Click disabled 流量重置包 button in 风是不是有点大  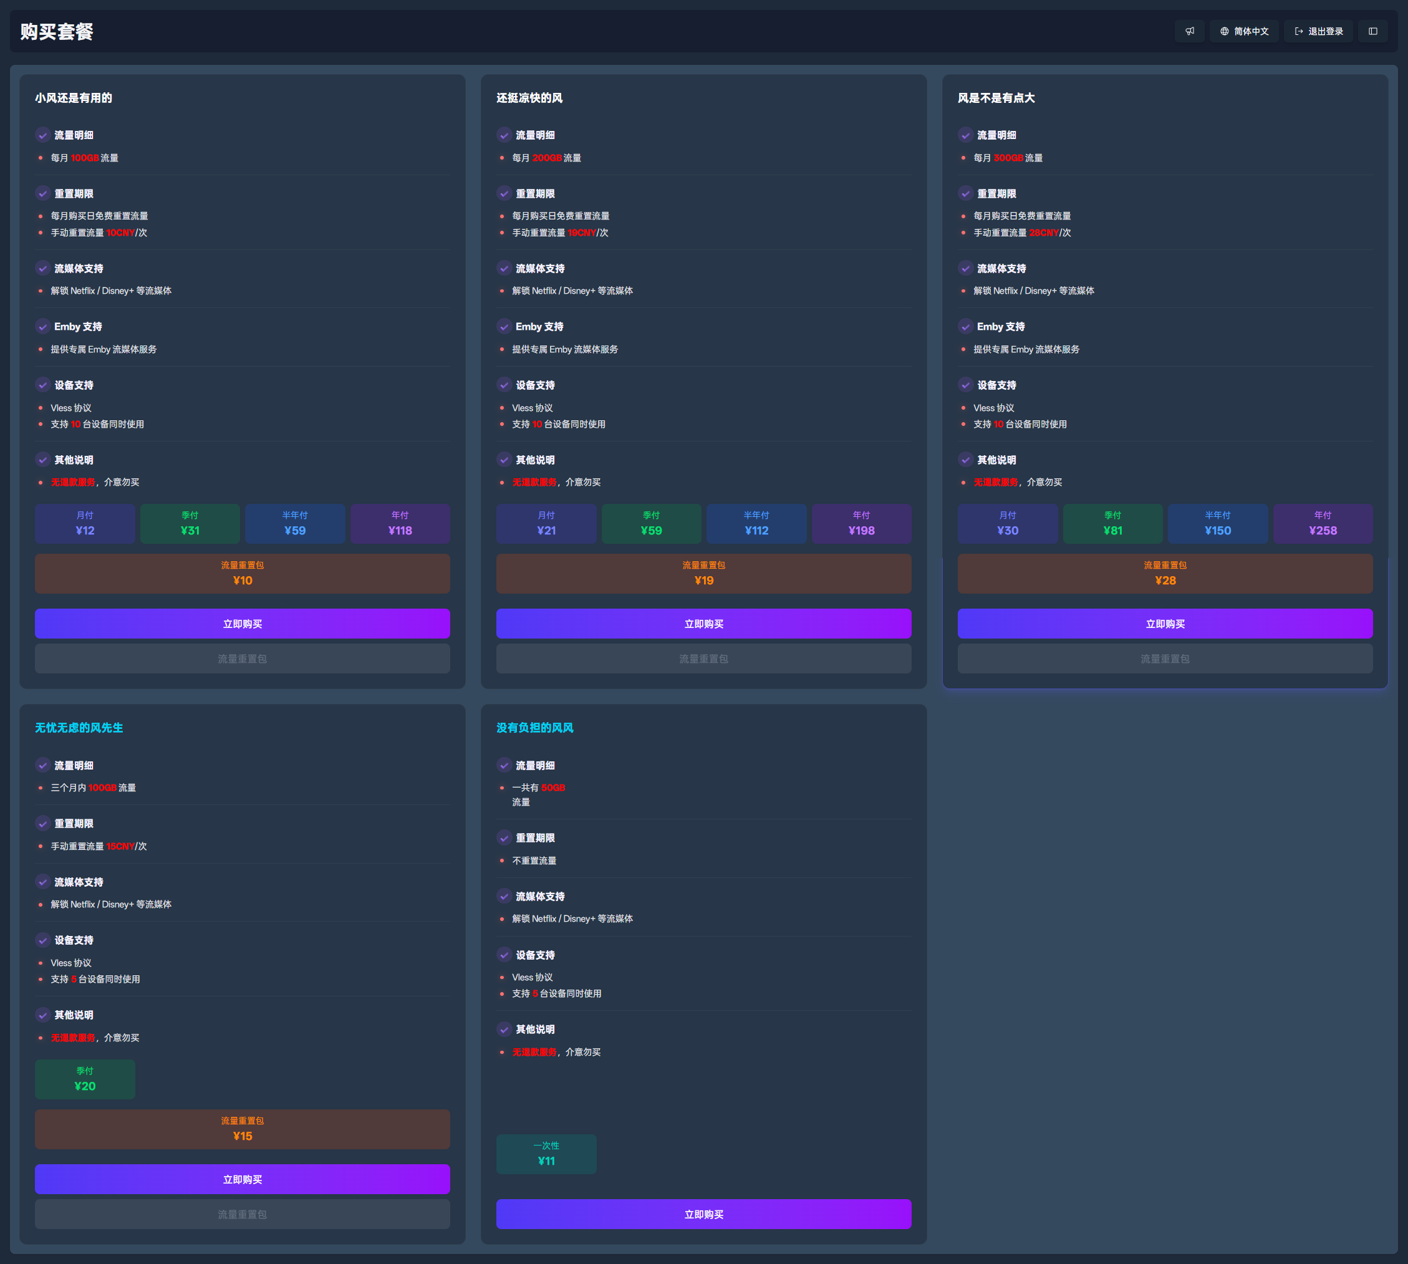1165,659
